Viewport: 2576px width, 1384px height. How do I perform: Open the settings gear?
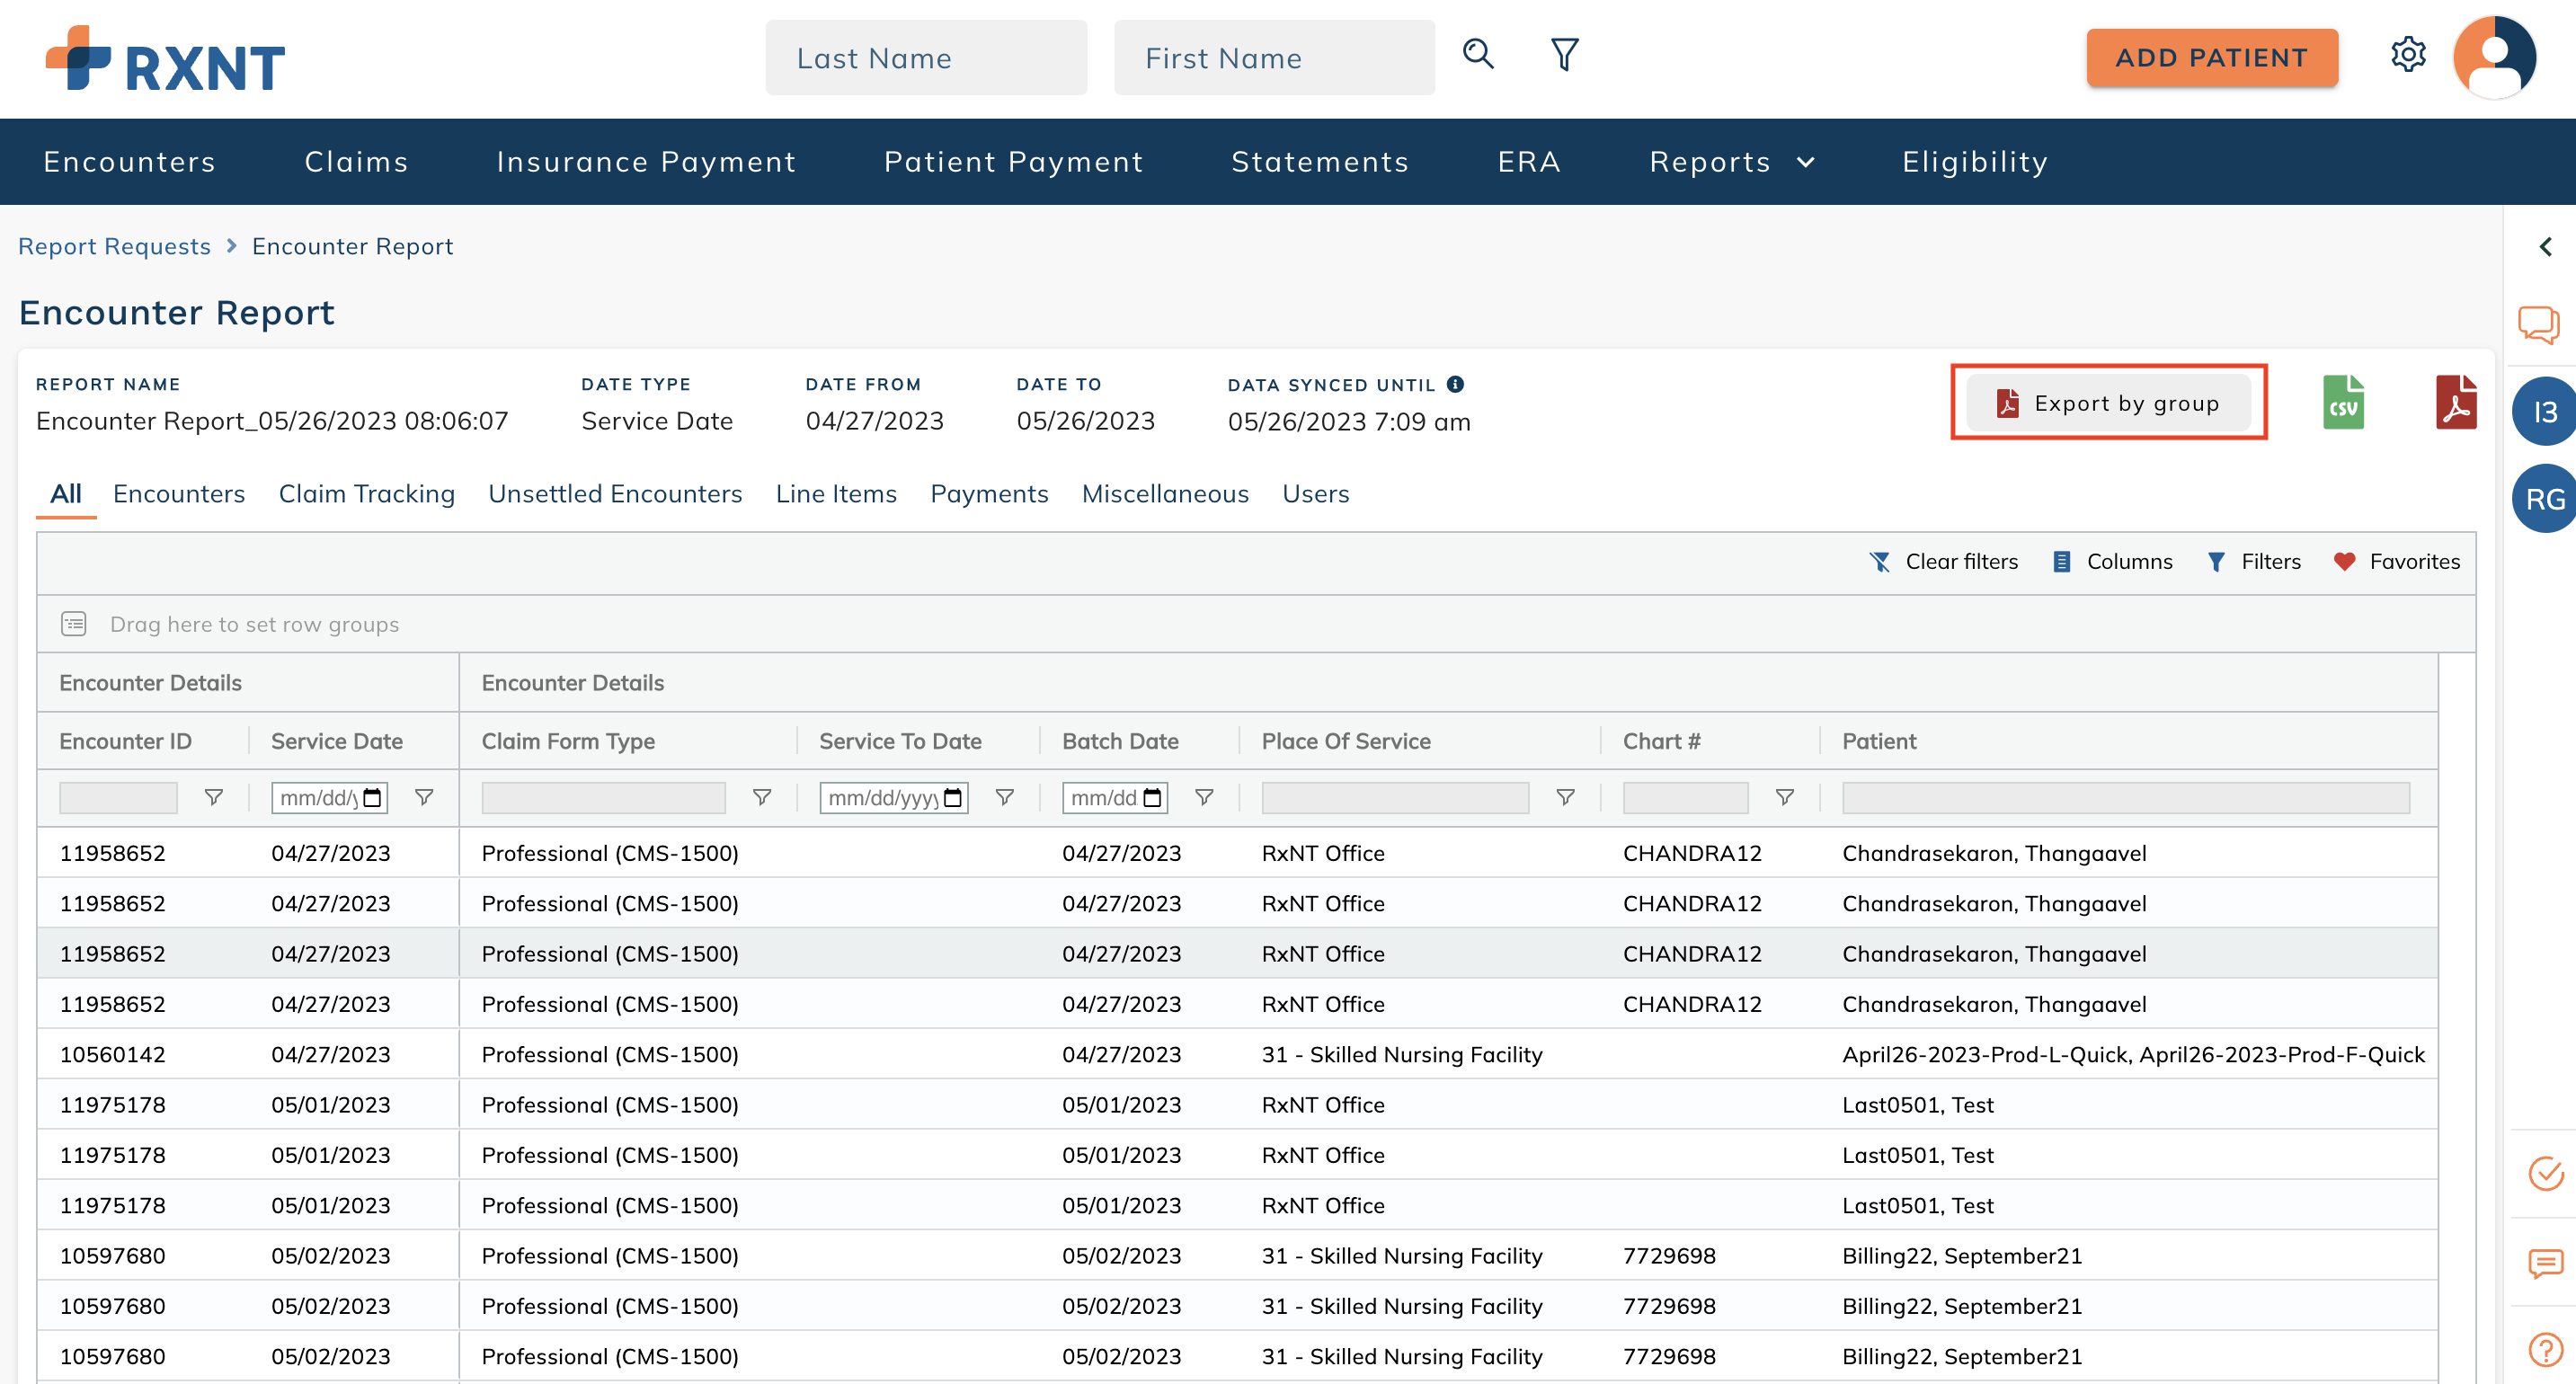(x=2409, y=56)
